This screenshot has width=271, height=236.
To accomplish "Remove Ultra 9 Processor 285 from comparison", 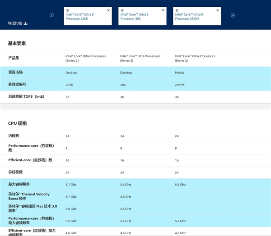I will 163,10.
